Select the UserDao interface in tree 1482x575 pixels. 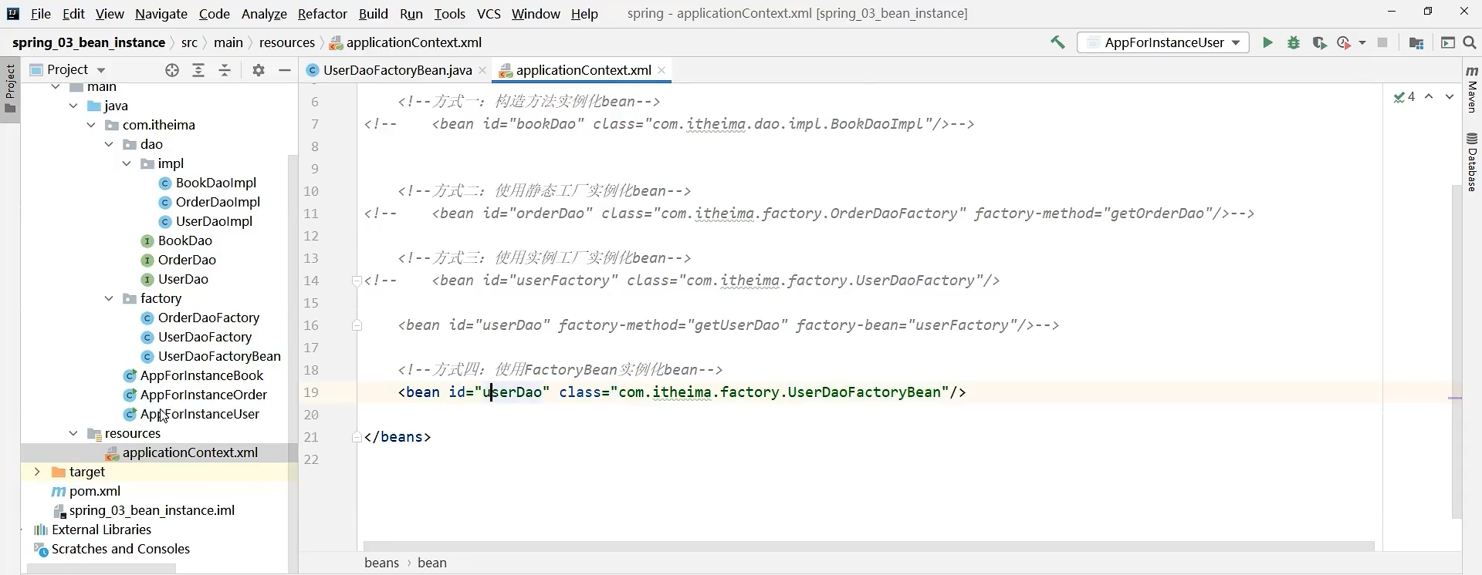tap(183, 279)
